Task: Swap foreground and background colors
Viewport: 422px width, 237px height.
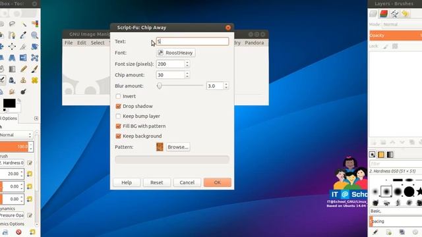Action: click(x=19, y=101)
